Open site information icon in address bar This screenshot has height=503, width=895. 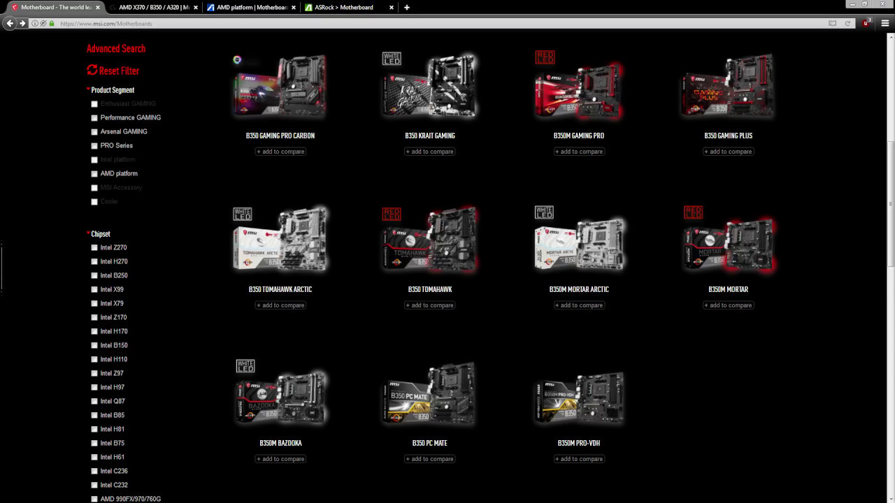click(x=35, y=23)
